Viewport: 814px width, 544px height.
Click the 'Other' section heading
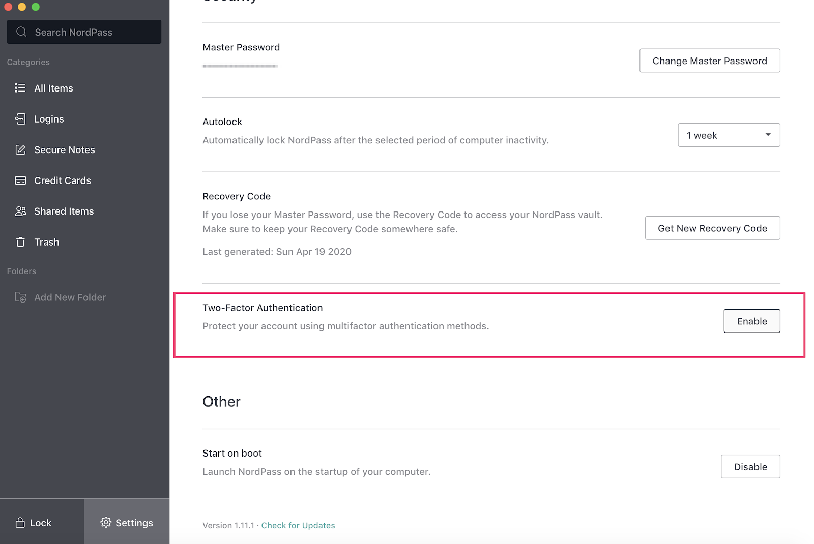coord(221,402)
